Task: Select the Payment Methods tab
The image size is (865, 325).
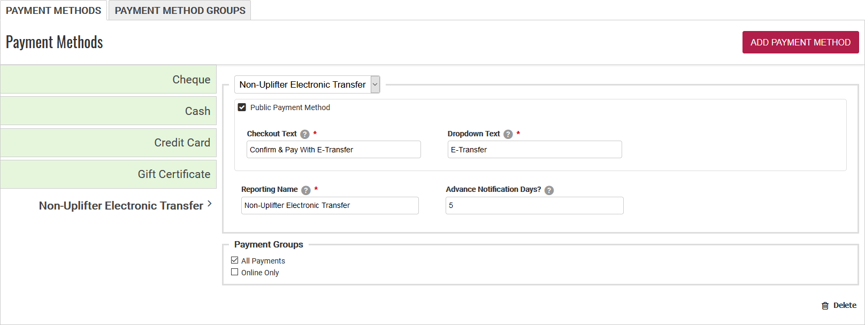Action: (53, 10)
